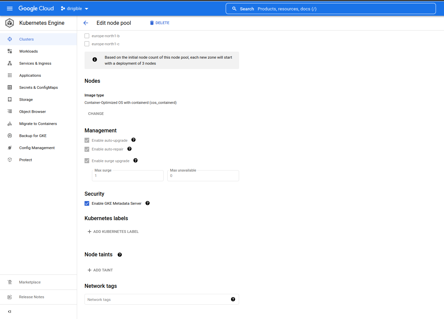Click the Secrets & ConfigMaps sidebar icon

10,87
